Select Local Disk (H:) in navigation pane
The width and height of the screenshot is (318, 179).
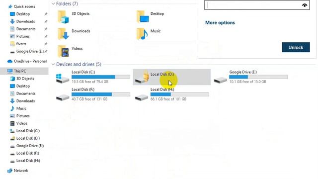[x=28, y=161]
